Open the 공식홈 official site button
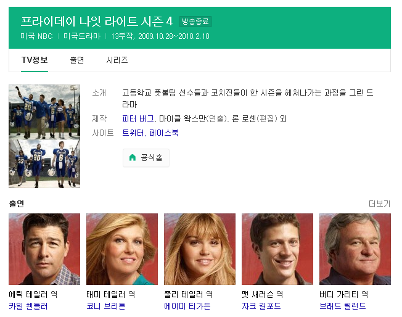This screenshot has width=402, height=317. tap(146, 158)
